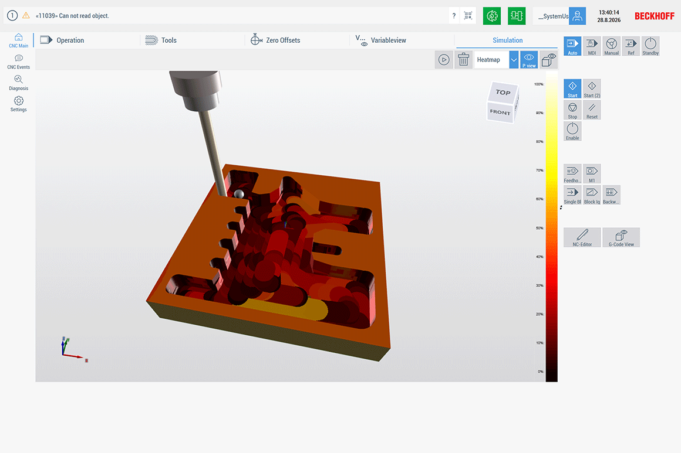Open CNC Events page
The width and height of the screenshot is (681, 453).
pos(18,62)
